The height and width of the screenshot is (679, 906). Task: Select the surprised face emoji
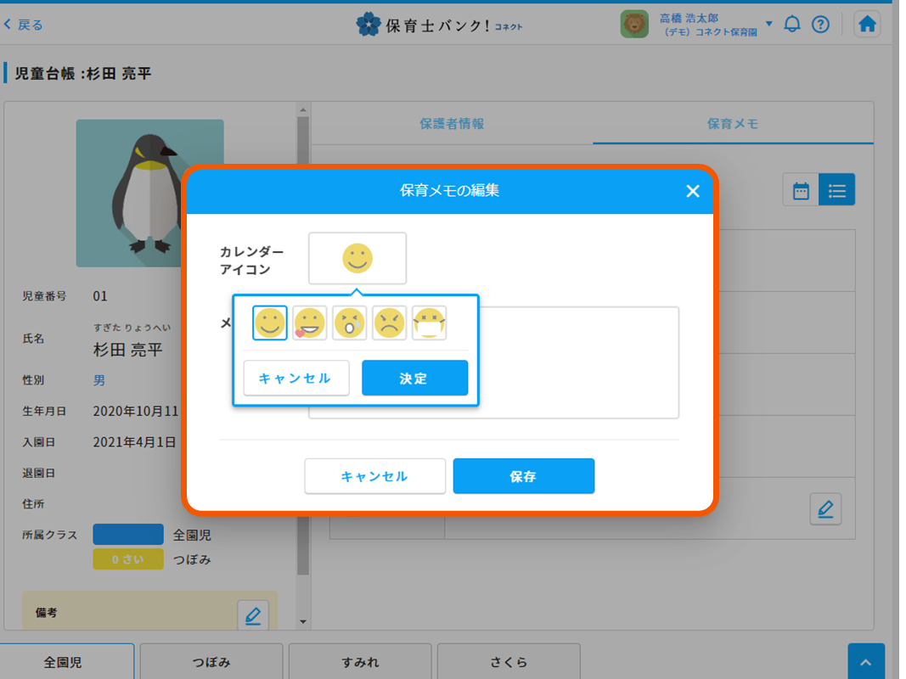point(349,323)
